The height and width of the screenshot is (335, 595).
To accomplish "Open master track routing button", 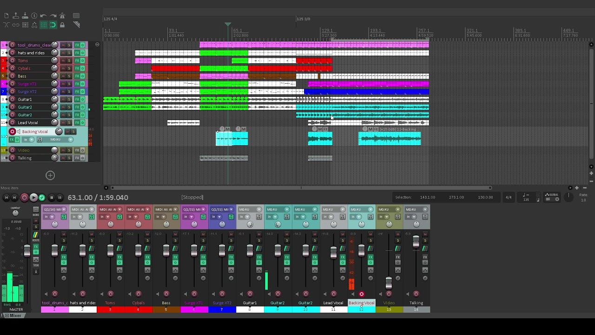I will [36, 235].
